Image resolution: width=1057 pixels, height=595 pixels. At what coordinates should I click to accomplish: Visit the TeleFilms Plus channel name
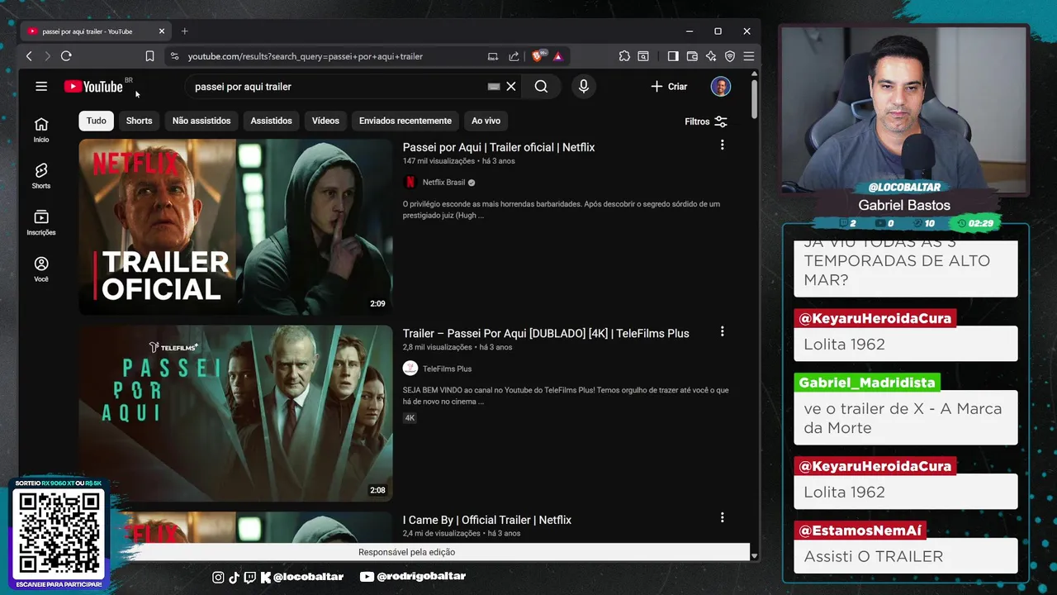pyautogui.click(x=447, y=369)
